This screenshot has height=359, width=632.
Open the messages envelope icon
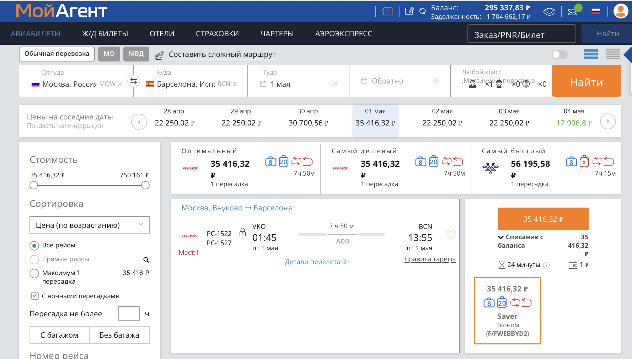(x=573, y=12)
